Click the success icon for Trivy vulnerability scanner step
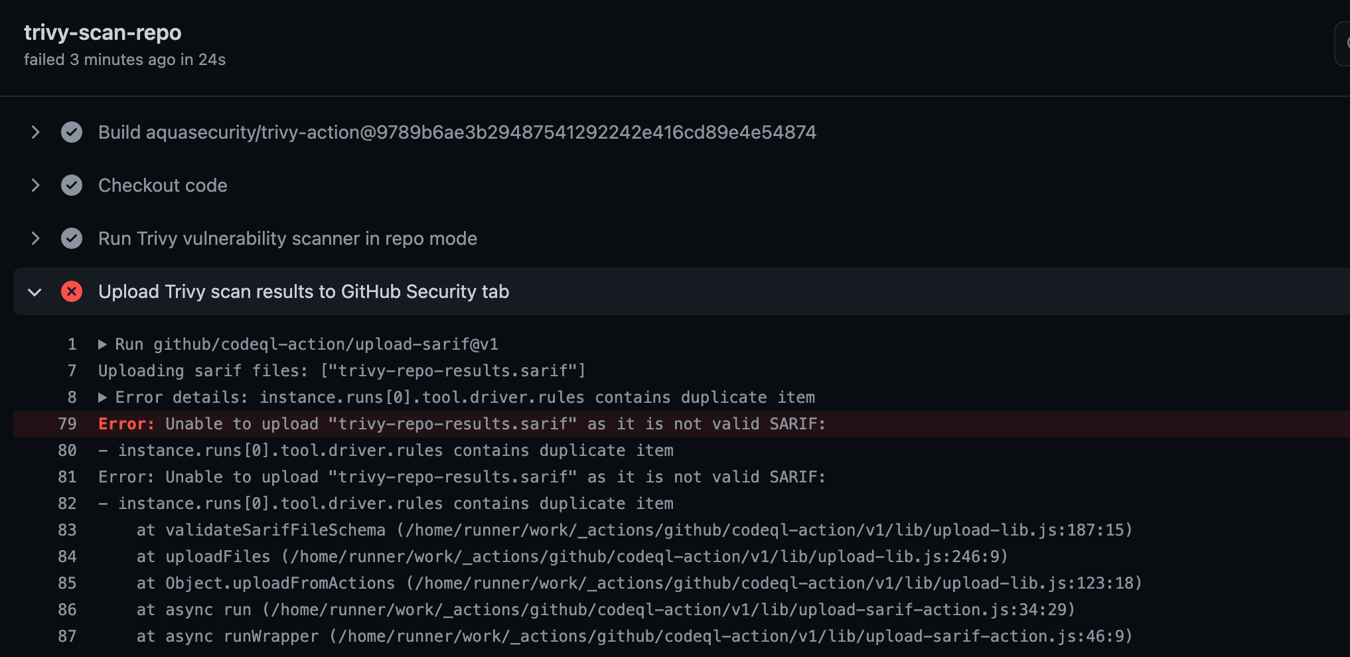Image resolution: width=1350 pixels, height=657 pixels. [x=71, y=238]
